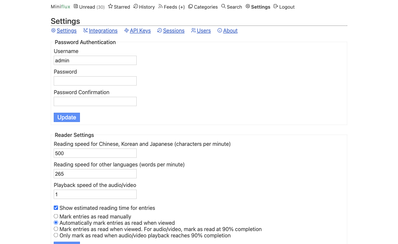Select Mark entries as read manually

tap(56, 216)
